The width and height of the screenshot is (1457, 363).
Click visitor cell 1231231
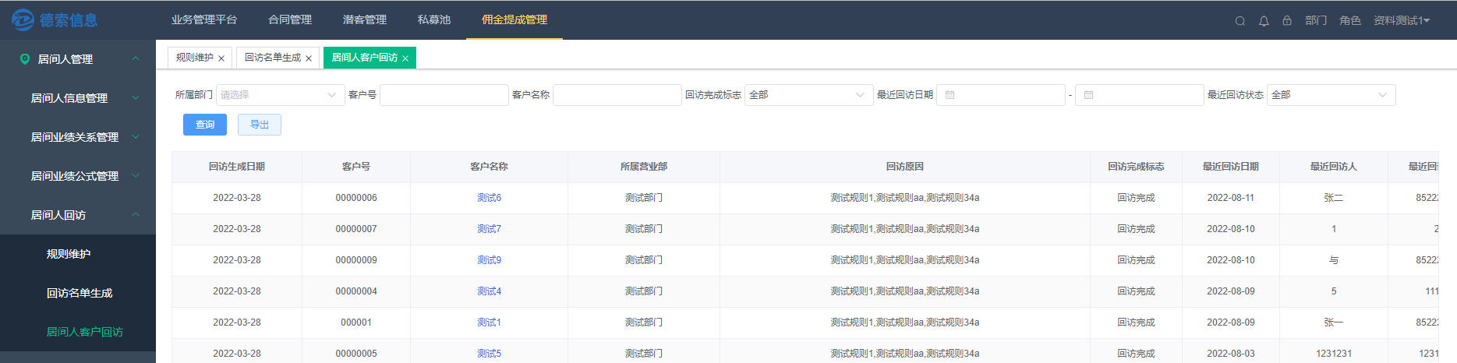(1334, 354)
